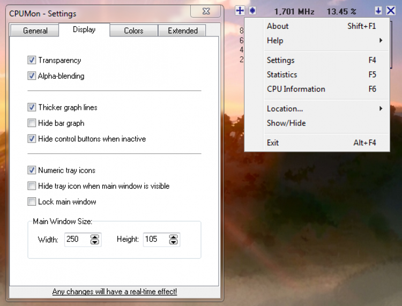
Task: Select Statistics menu entry
Action: coord(317,74)
